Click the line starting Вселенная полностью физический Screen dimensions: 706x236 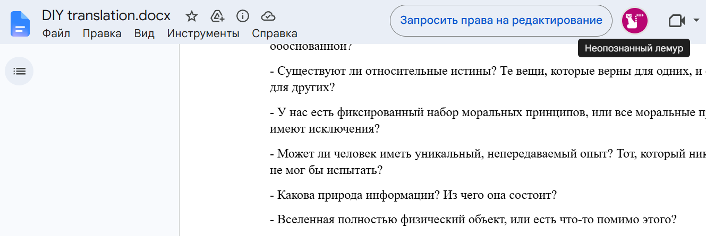[x=473, y=219]
